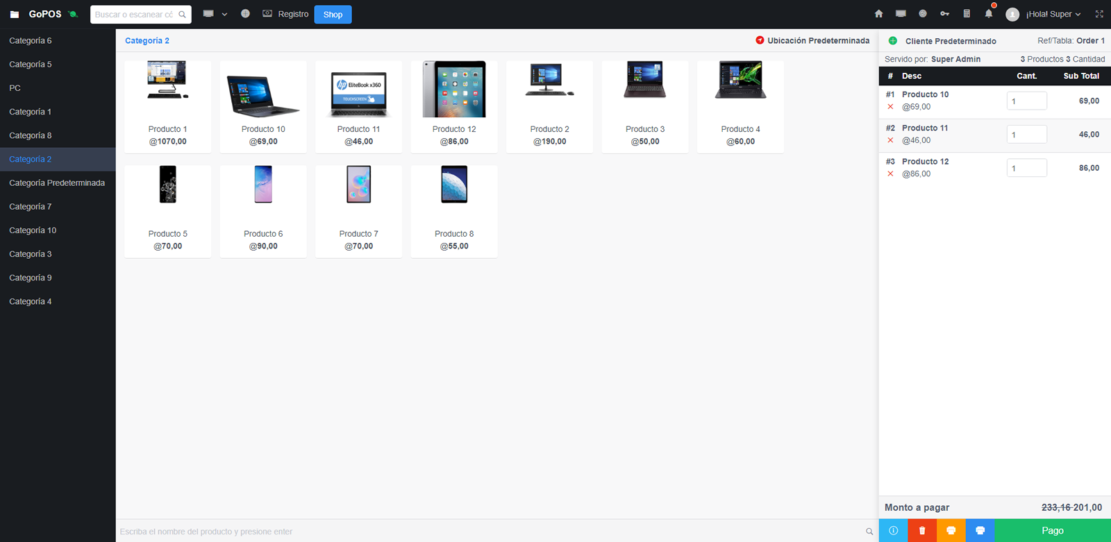Click the key icon in header
Viewport: 1111px width, 542px height.
click(944, 14)
